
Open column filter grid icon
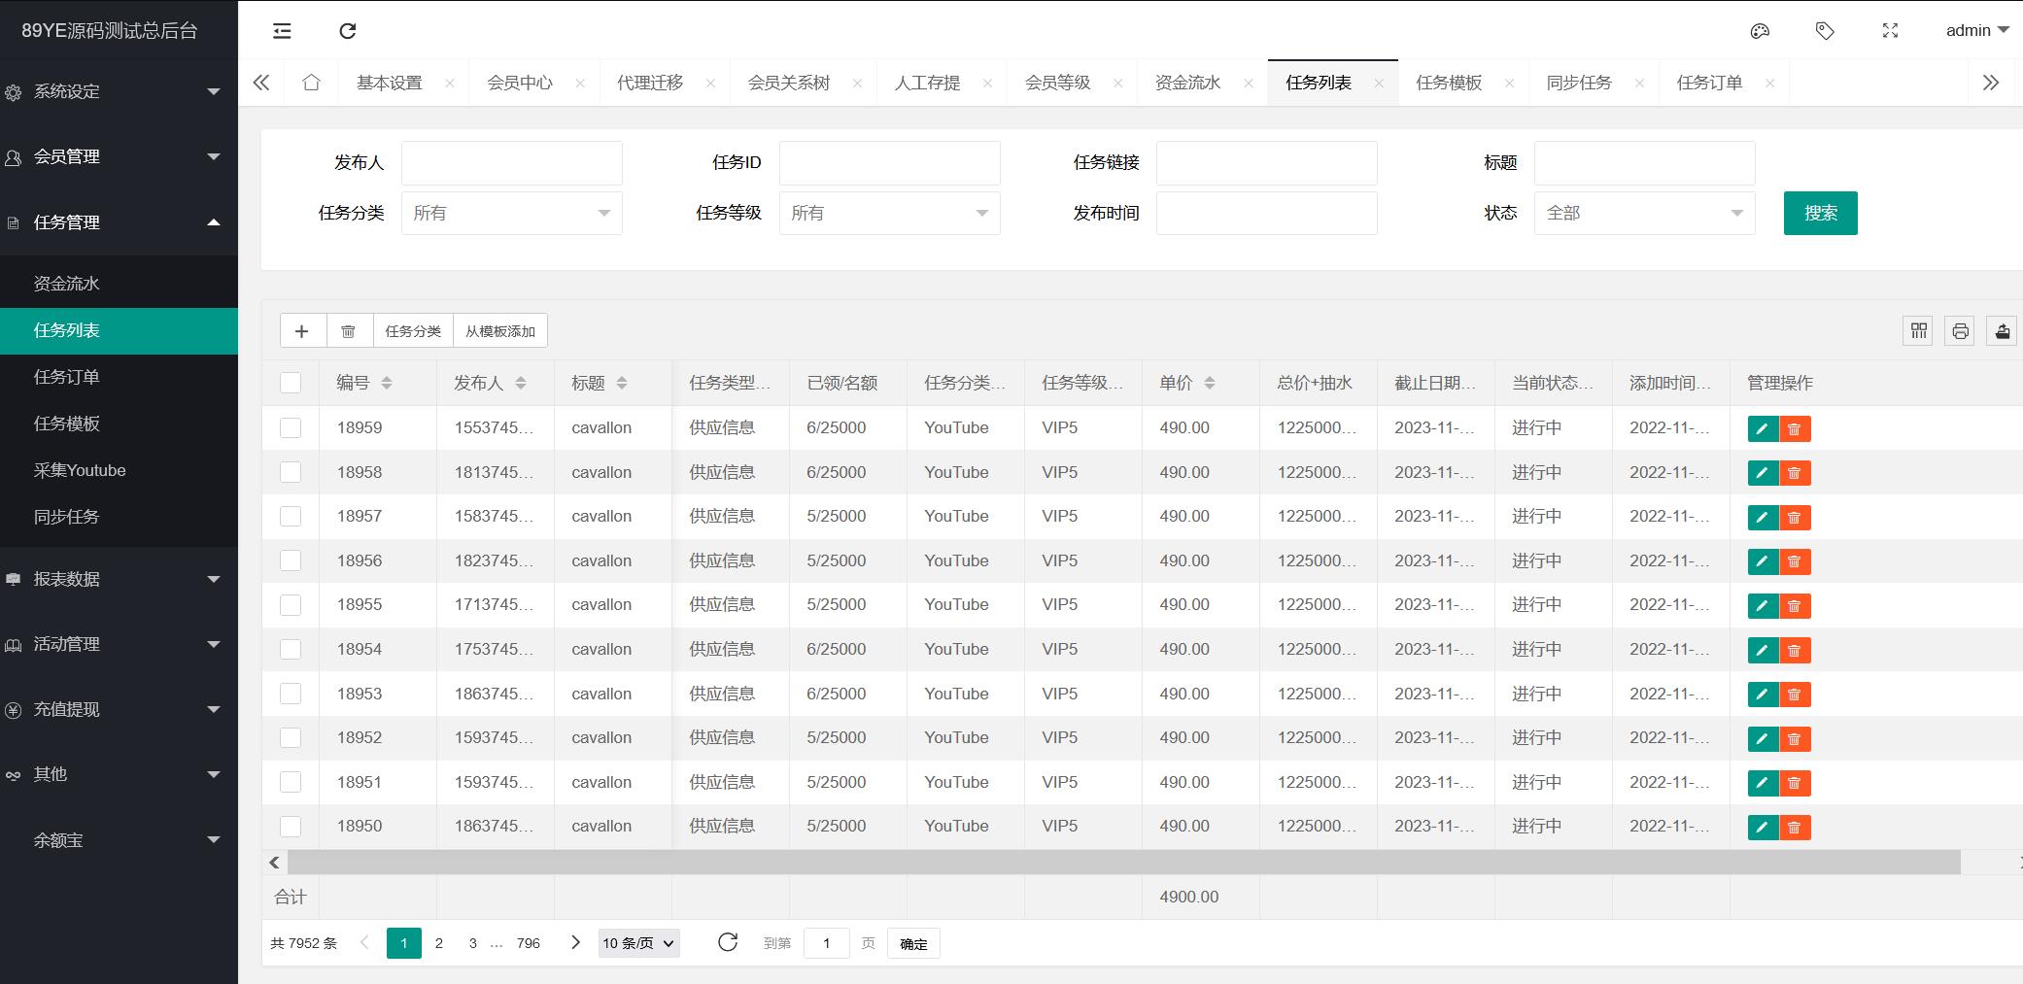pyautogui.click(x=1918, y=331)
